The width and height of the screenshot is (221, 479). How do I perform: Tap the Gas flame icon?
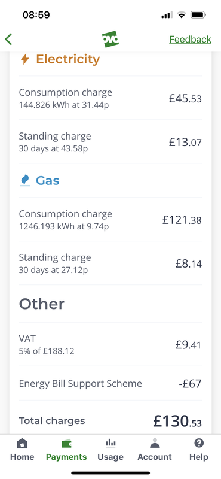coord(25,181)
